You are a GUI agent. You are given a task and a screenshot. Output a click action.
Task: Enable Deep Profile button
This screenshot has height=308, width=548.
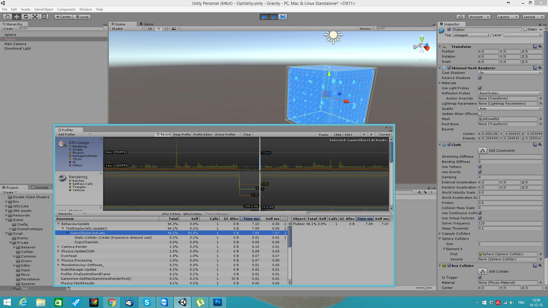tap(182, 134)
